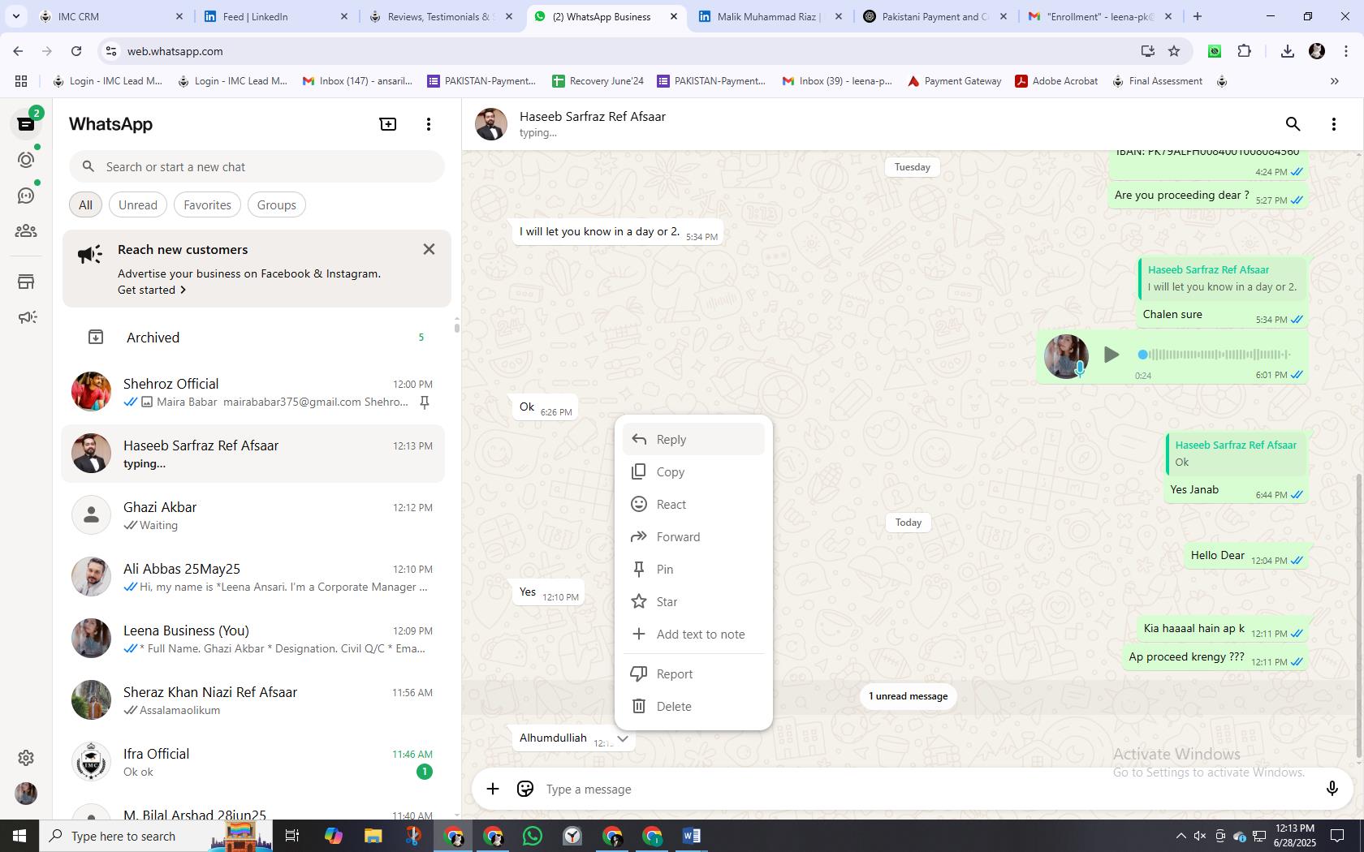This screenshot has width=1364, height=852.
Task: Start a new chat with plus icon
Action: pyautogui.click(x=388, y=124)
